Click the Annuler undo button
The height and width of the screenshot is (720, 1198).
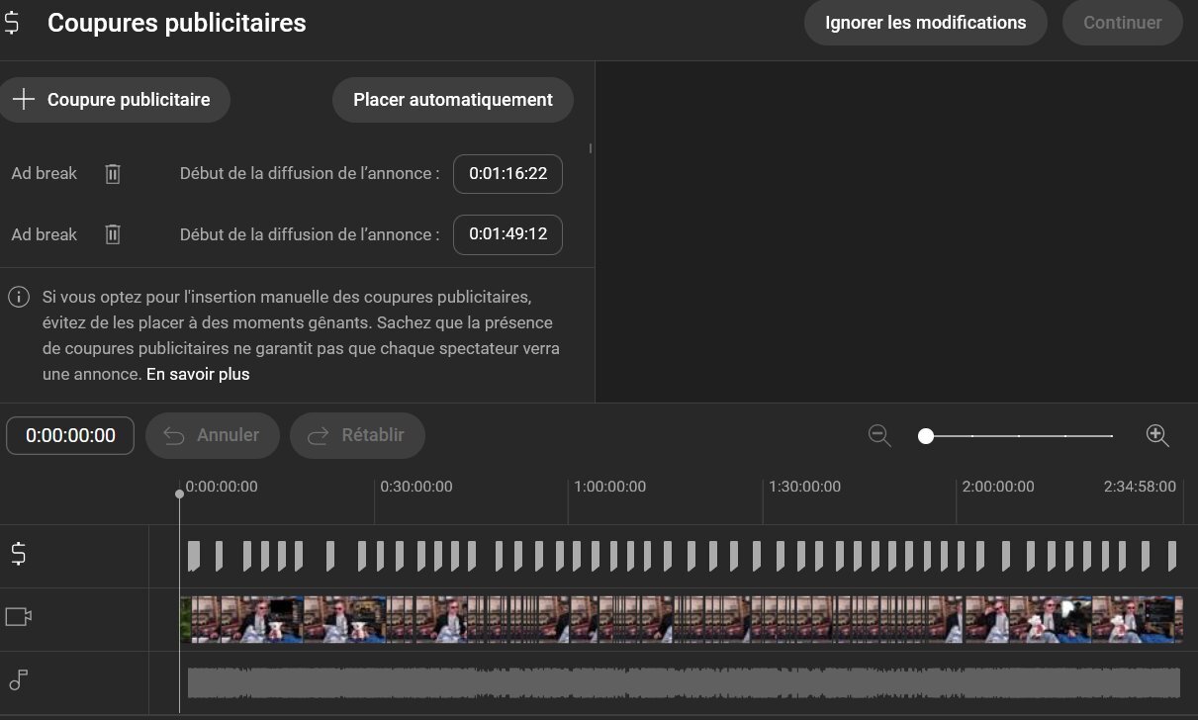[213, 435]
